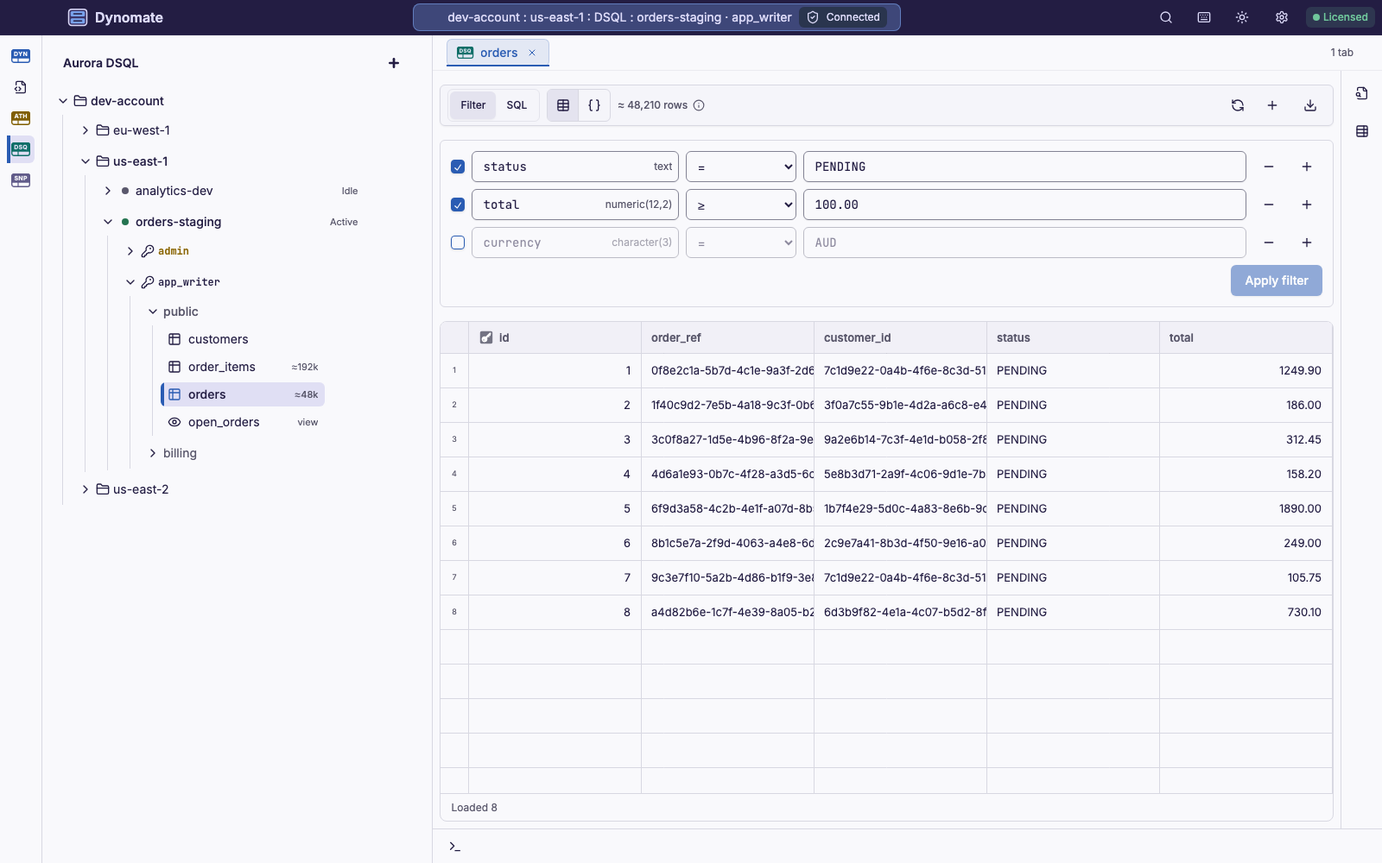Expand the us-east-2 region folder

pos(86,489)
